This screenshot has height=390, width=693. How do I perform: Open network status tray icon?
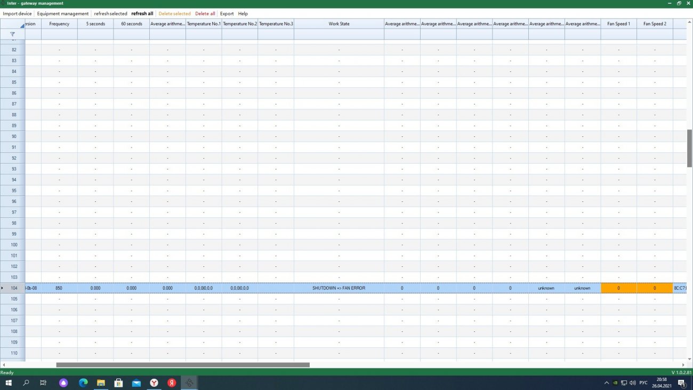pyautogui.click(x=624, y=383)
